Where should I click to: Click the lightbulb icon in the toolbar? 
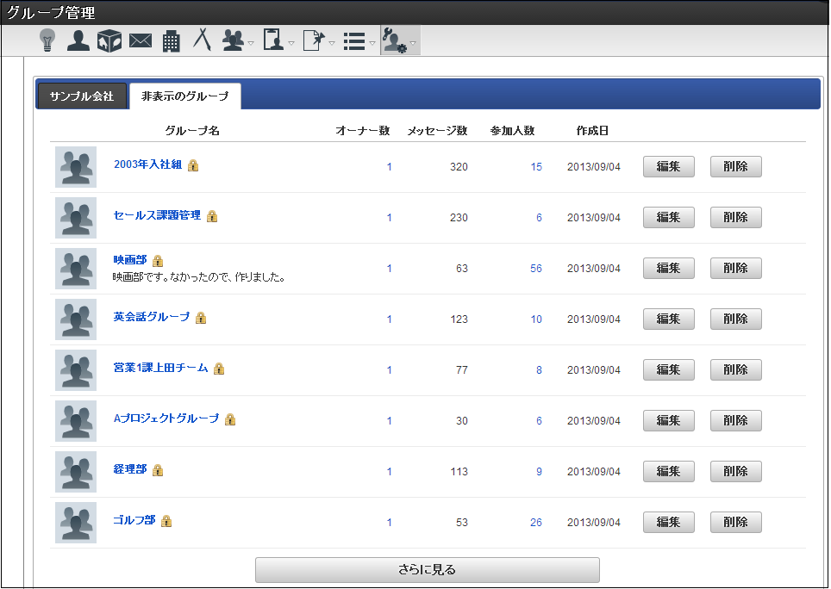pyautogui.click(x=47, y=40)
